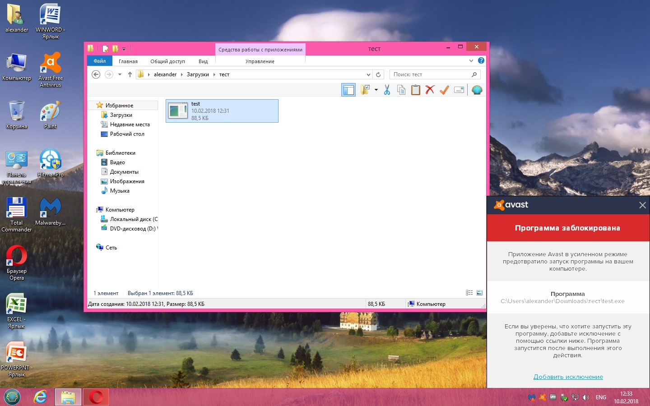This screenshot has height=406, width=650.
Task: Select Избранное in the navigation pane
Action: tap(119, 106)
